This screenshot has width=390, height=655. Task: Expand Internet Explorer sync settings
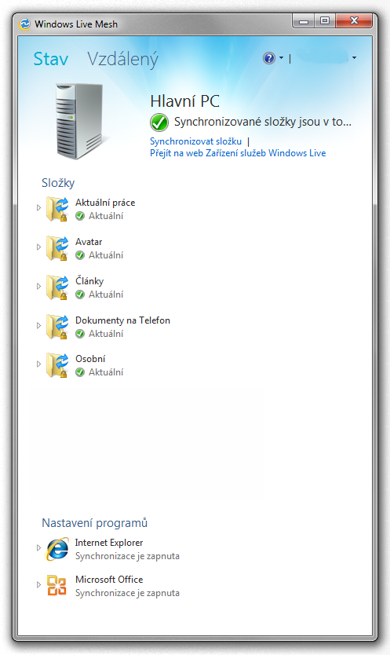tap(38, 547)
